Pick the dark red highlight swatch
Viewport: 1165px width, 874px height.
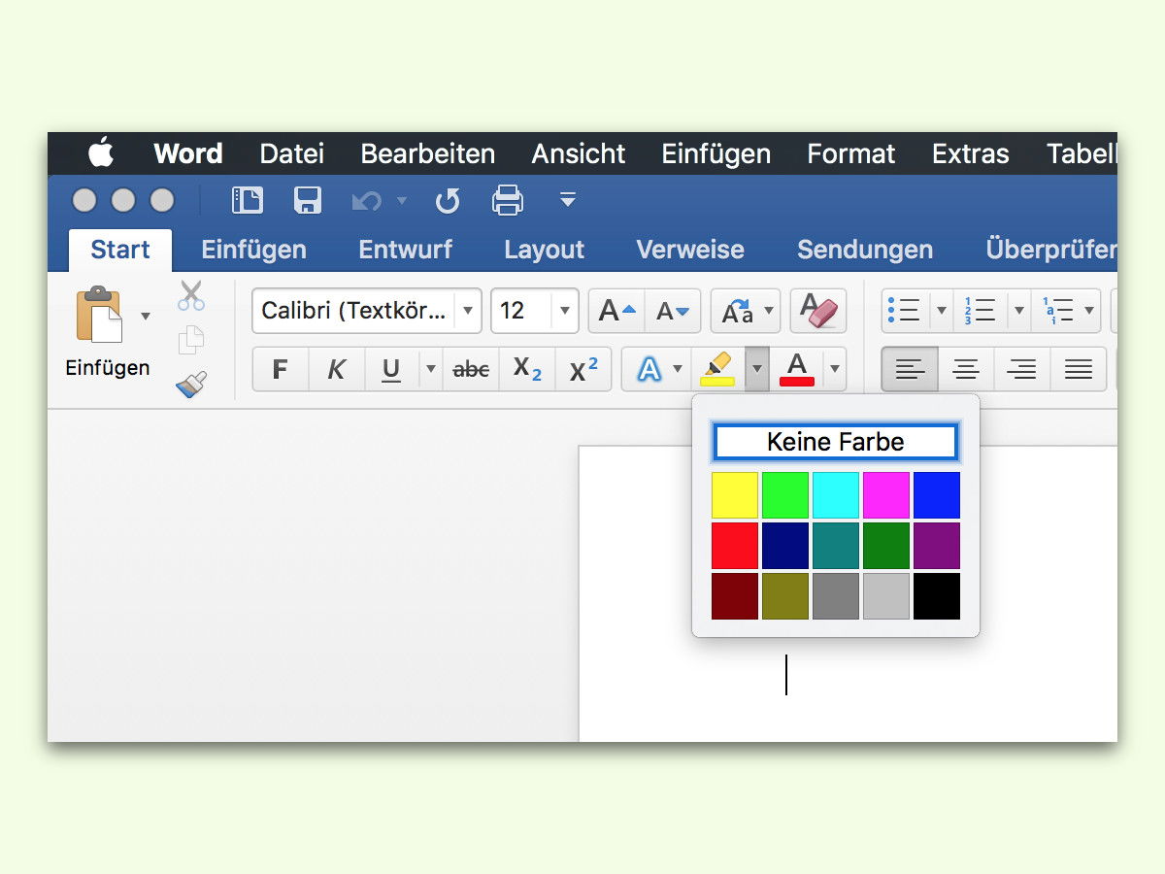(x=735, y=596)
